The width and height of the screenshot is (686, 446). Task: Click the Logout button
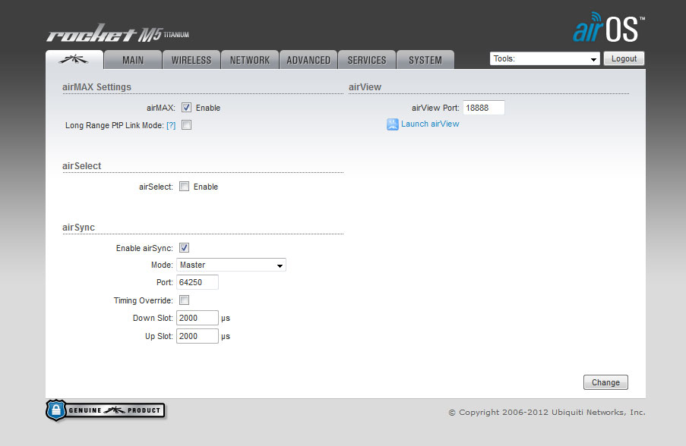[624, 58]
